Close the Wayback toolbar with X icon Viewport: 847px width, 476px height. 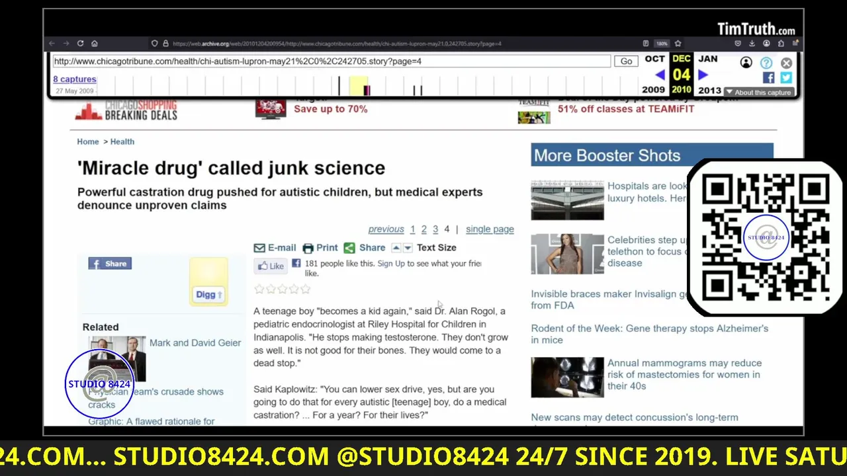click(786, 63)
